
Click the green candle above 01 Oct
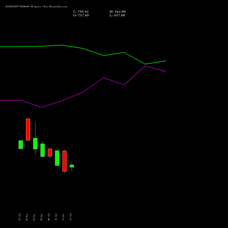click(x=35, y=144)
